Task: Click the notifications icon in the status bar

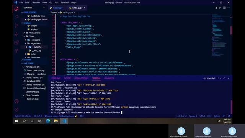Action: pyautogui.click(x=229, y=116)
